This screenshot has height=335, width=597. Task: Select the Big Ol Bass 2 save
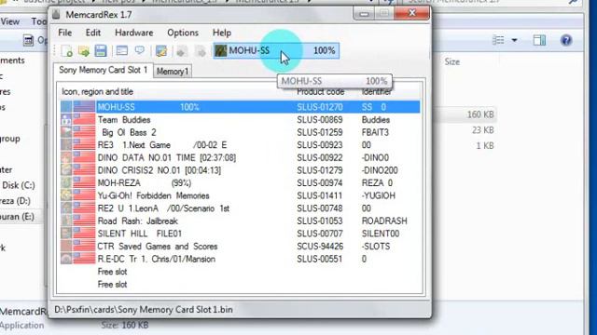coord(241,132)
